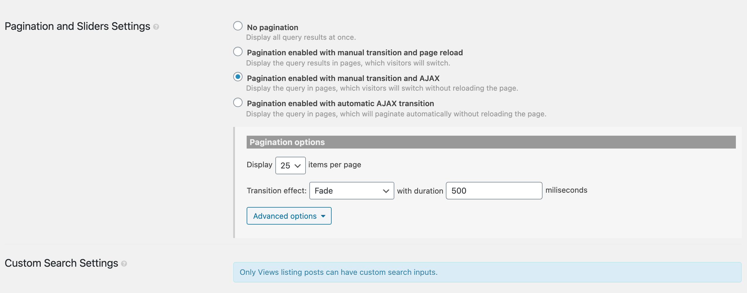Screen dimensions: 747x293
Task: Click the automatic AJAX transition label
Action: coord(341,104)
